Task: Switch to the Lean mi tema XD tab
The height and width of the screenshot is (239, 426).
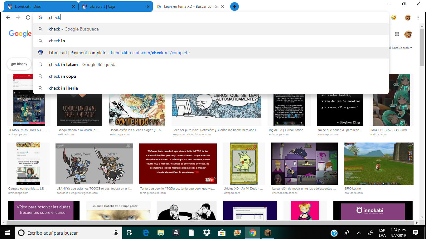Action: 190,7
